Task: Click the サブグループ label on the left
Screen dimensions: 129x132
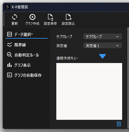Action: click(x=64, y=37)
